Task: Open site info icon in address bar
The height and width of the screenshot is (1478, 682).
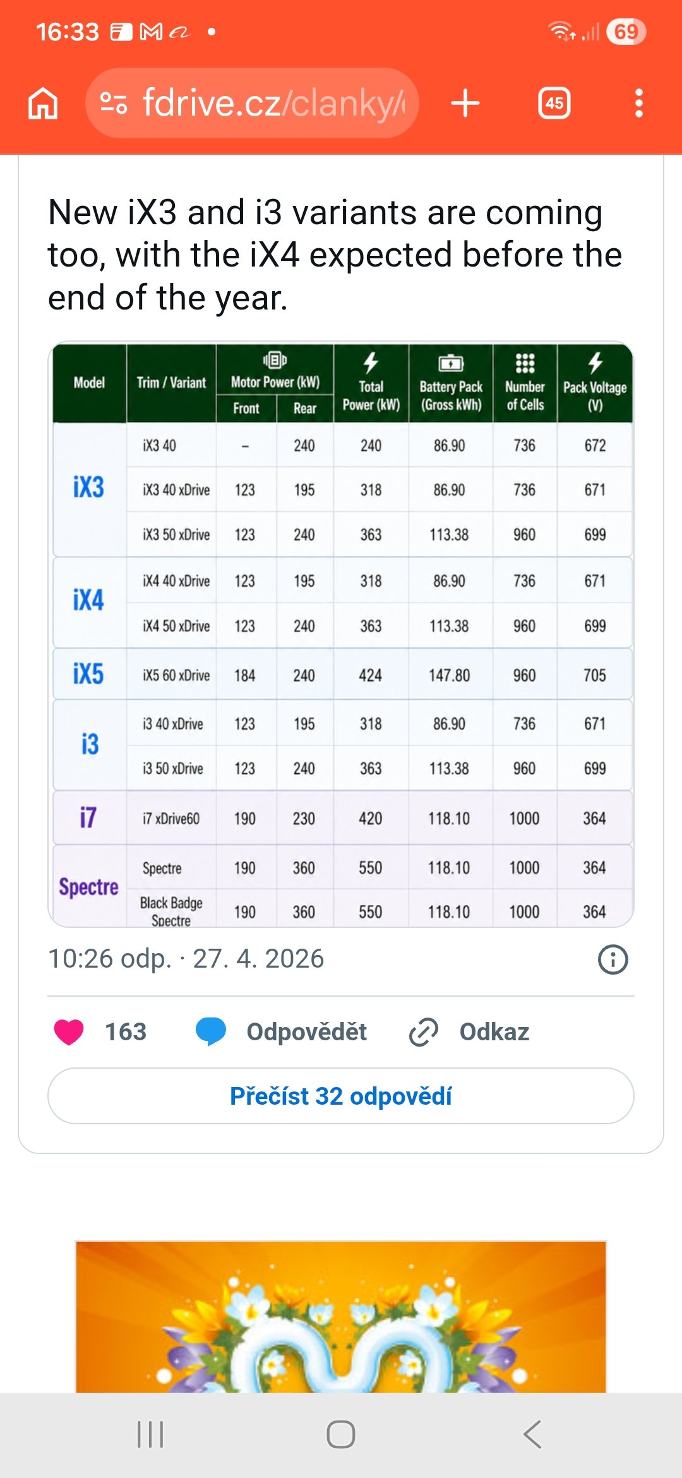Action: click(114, 103)
